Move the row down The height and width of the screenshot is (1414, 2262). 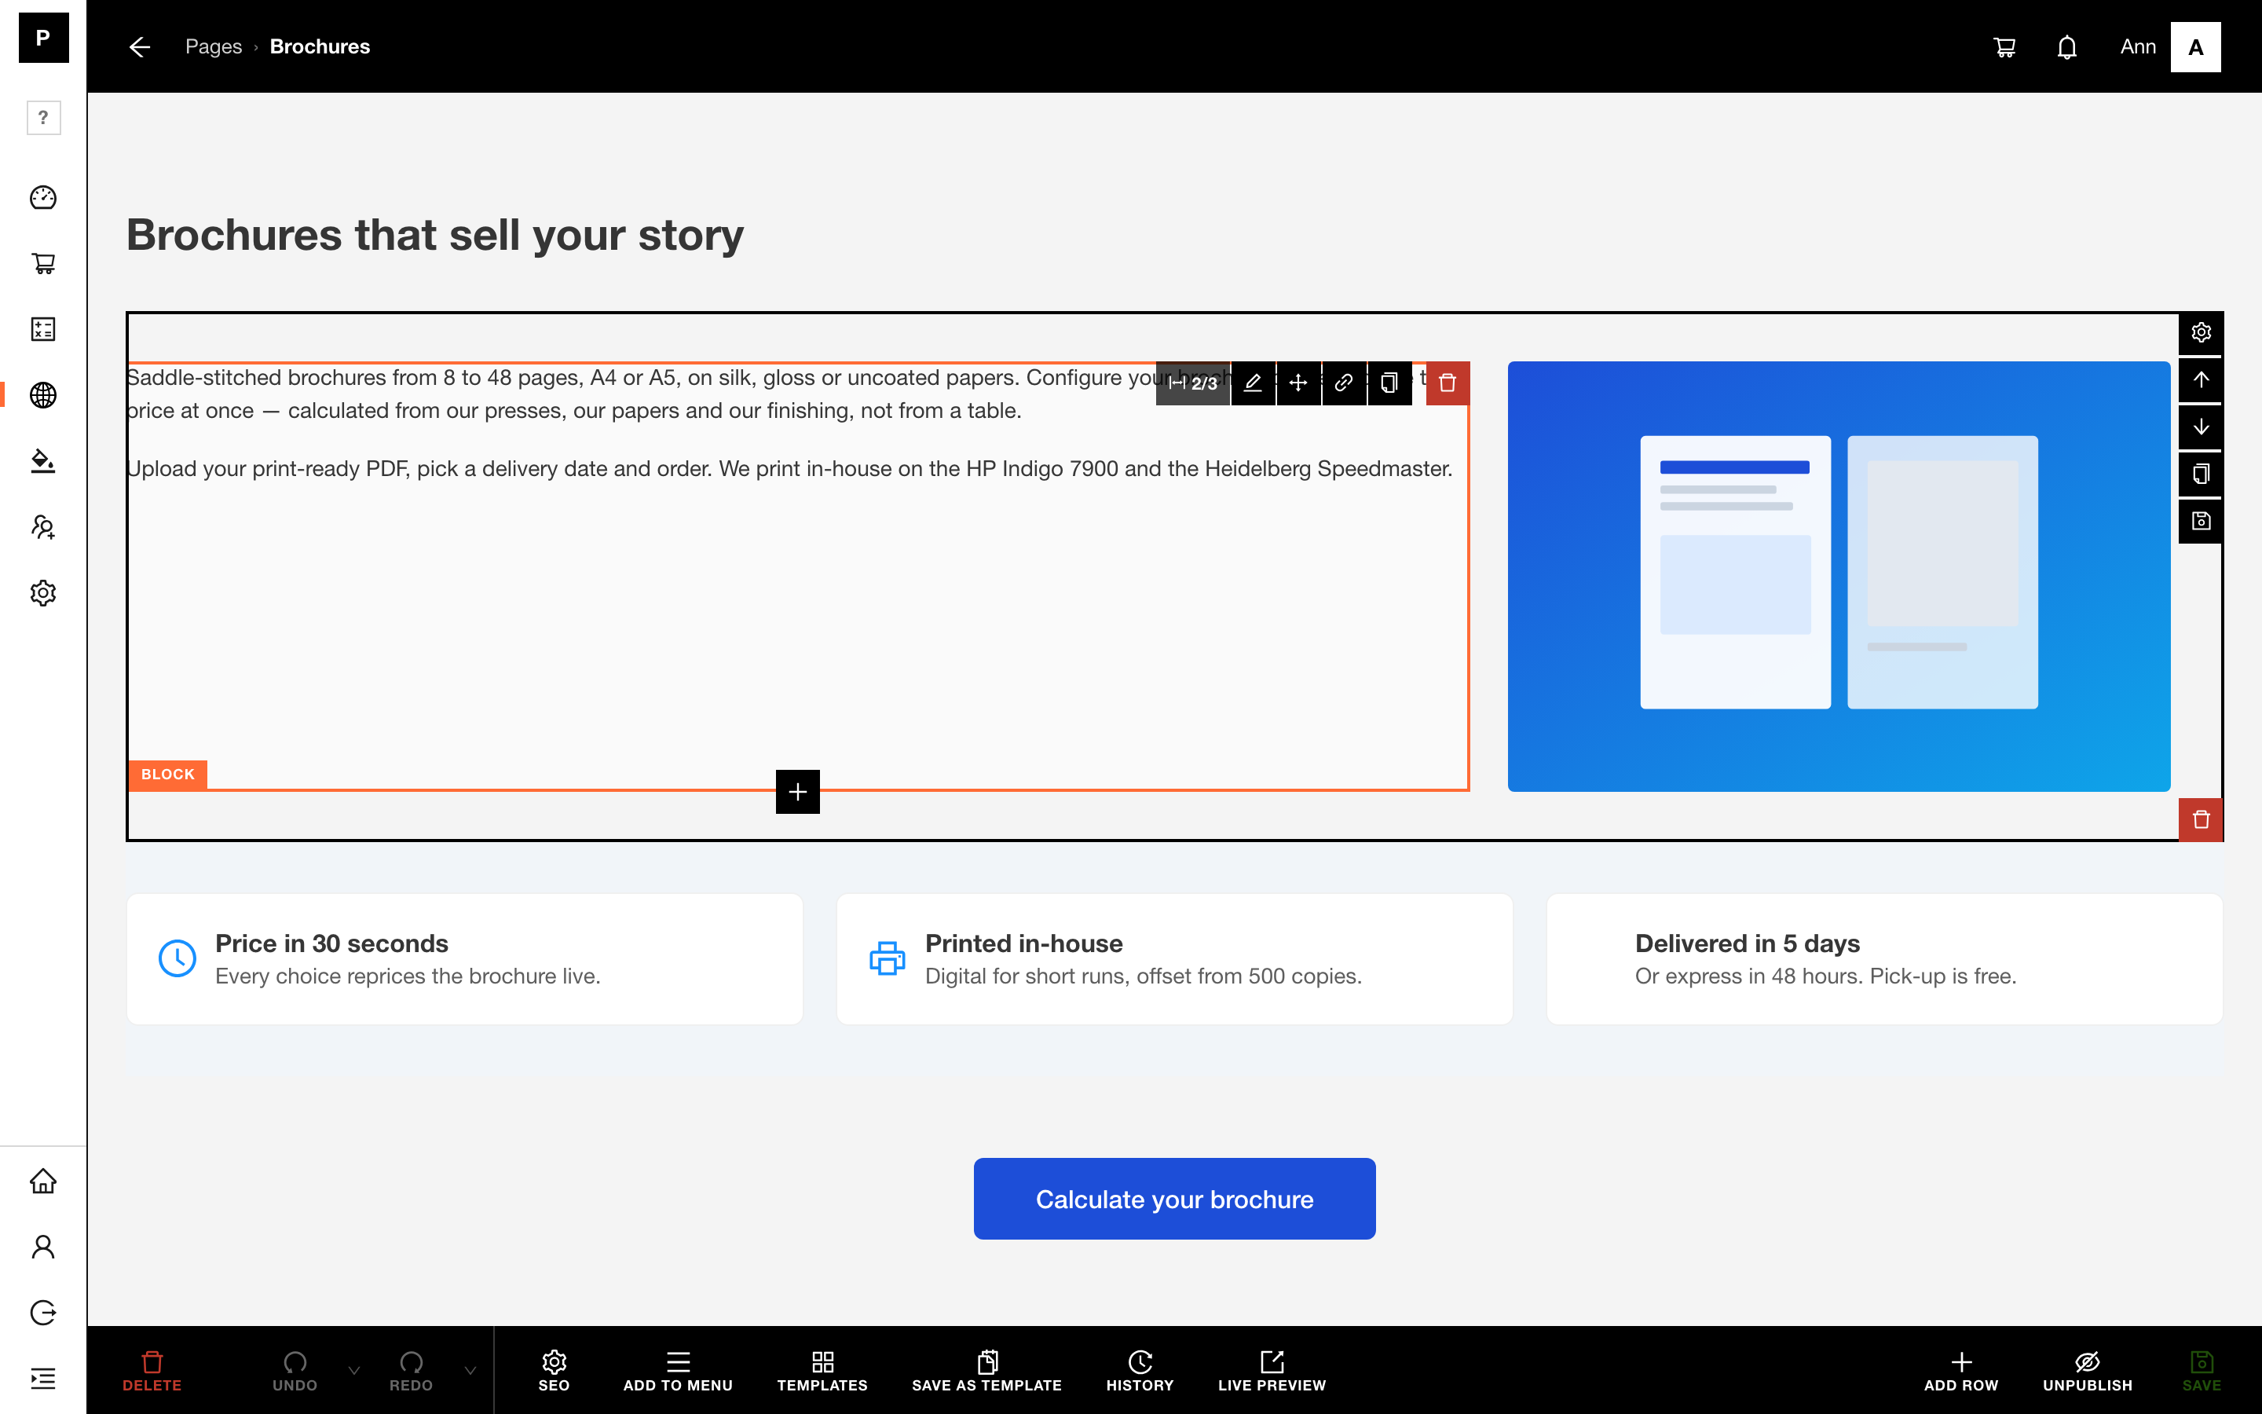(2202, 427)
